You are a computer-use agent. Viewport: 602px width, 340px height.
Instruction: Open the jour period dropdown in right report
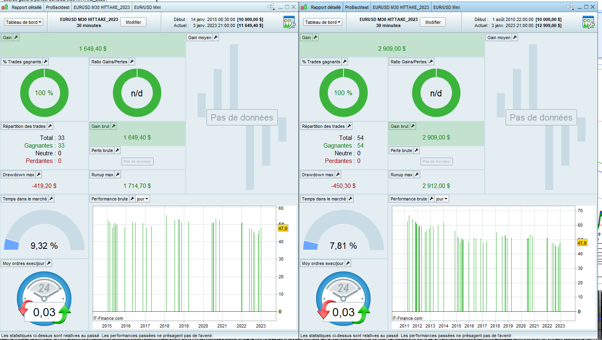click(x=442, y=199)
